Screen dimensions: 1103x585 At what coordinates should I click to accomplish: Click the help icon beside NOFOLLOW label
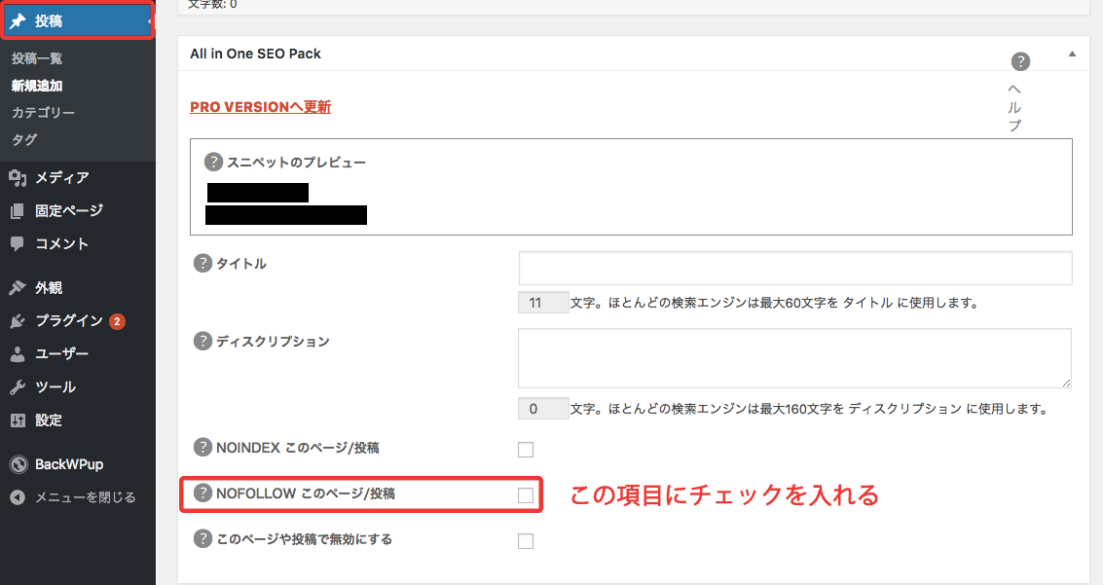tap(202, 494)
